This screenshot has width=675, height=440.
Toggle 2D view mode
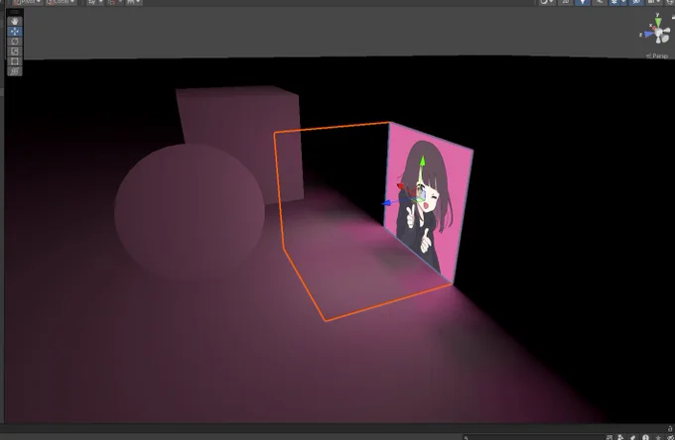(565, 2)
